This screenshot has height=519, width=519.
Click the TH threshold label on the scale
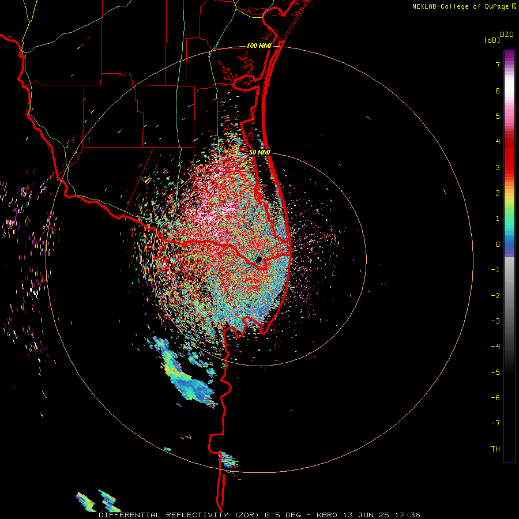[495, 449]
